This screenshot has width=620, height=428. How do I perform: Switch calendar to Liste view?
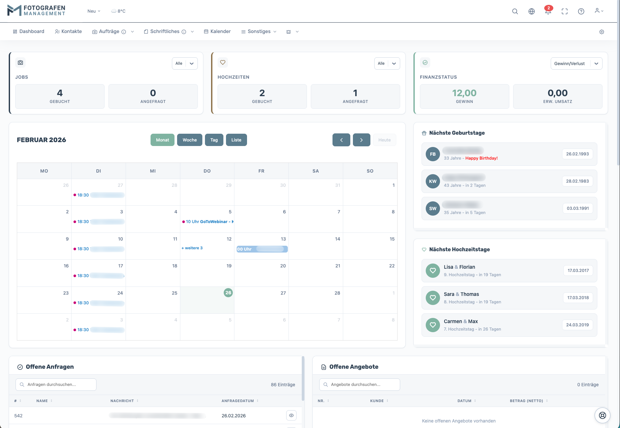click(x=236, y=140)
